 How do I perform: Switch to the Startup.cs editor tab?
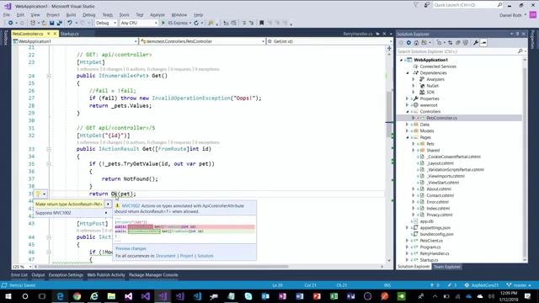click(69, 34)
